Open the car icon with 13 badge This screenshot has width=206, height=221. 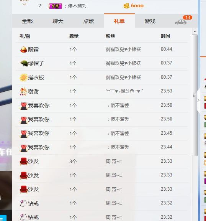point(181,22)
